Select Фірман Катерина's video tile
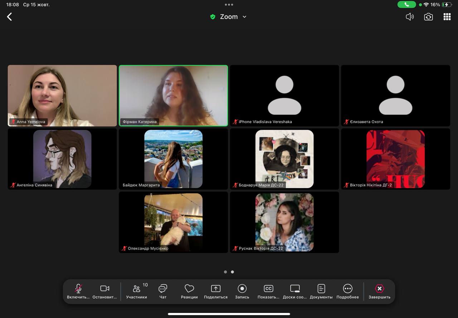The height and width of the screenshot is (318, 458). tap(173, 96)
